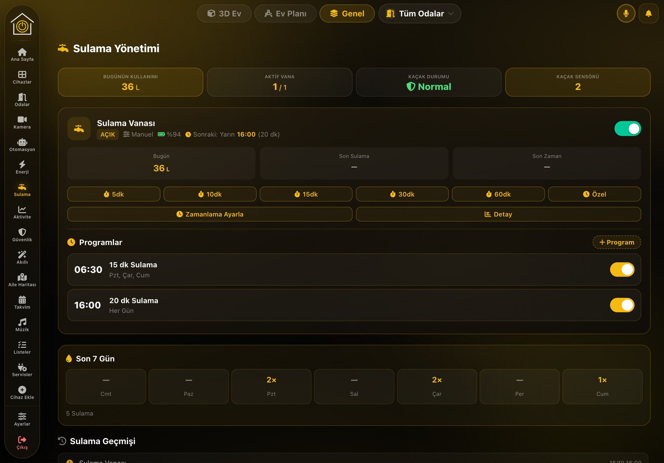Open notifications bell
The width and height of the screenshot is (664, 463).
[648, 14]
